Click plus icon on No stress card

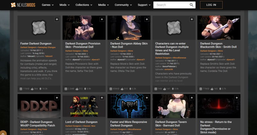[x=236, y=98]
